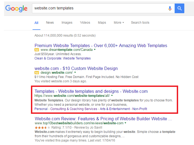
Task: Open the $10 Custom Website Design ad
Action: (76, 68)
